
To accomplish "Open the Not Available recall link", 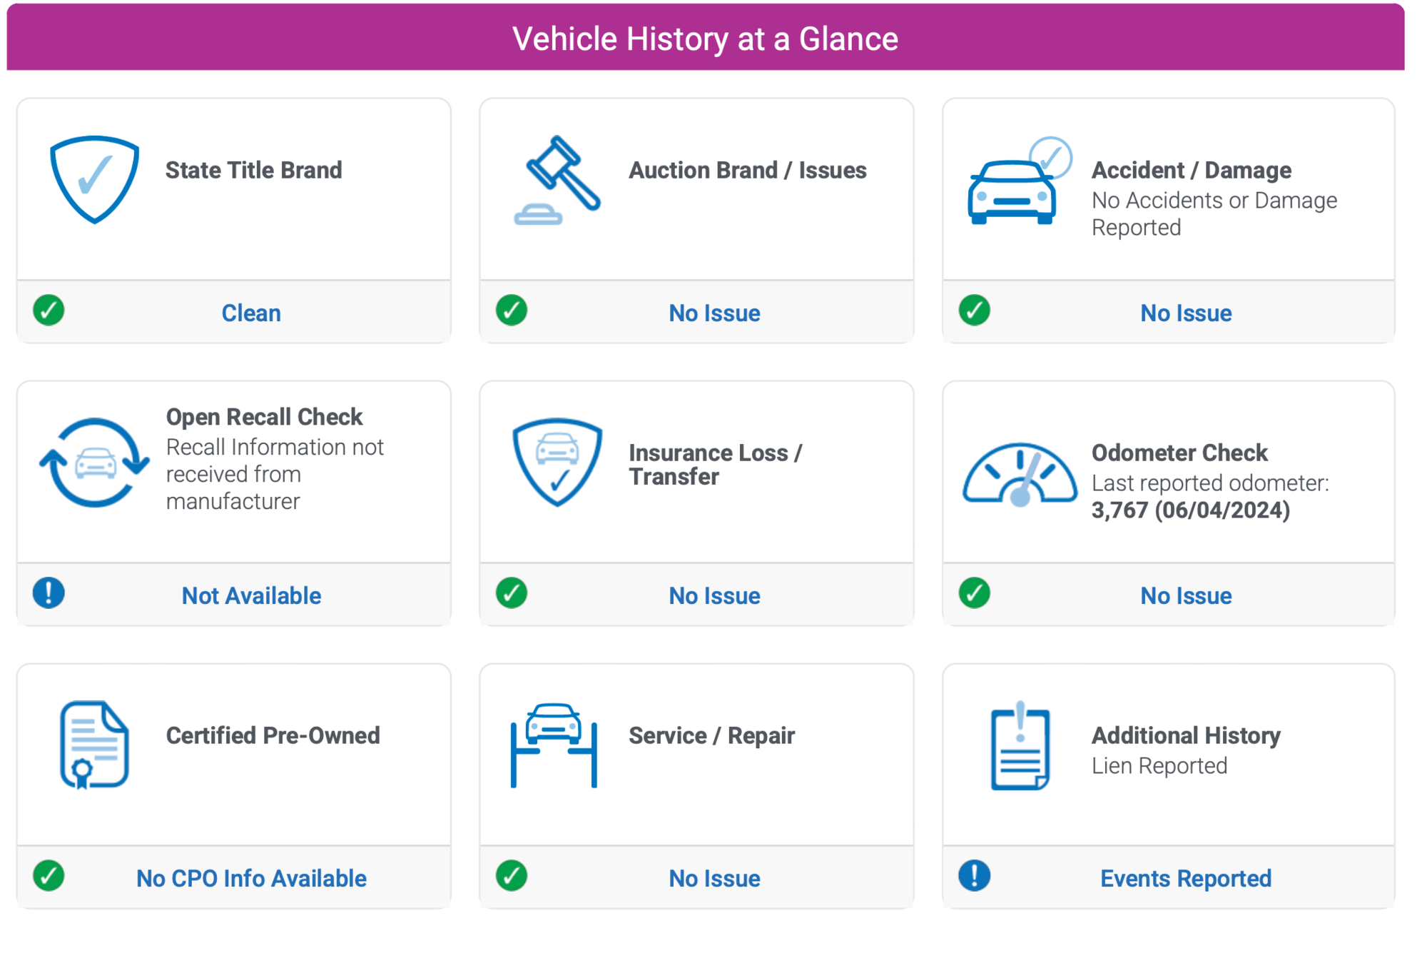I will (x=251, y=595).
